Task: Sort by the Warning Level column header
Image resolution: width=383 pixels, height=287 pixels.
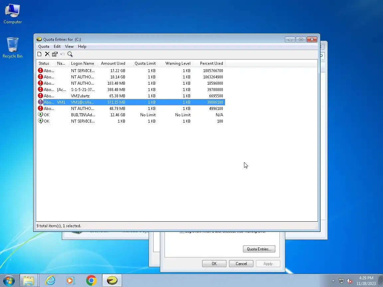Action: coord(175,63)
